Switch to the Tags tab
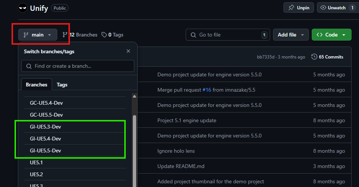Image resolution: width=359 pixels, height=187 pixels. tap(62, 85)
